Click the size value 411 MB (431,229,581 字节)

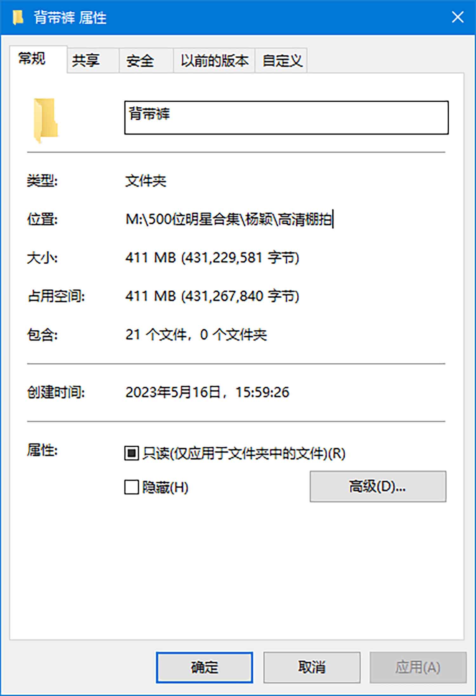[212, 258]
